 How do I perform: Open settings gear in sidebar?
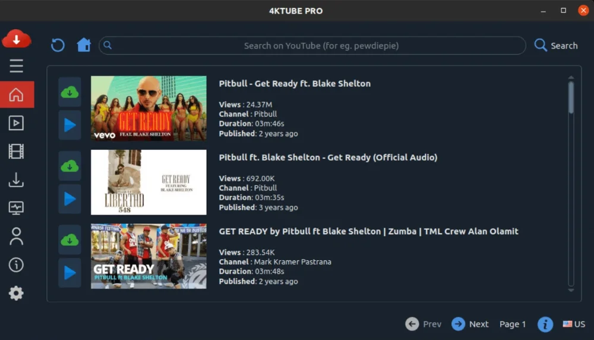click(x=16, y=293)
